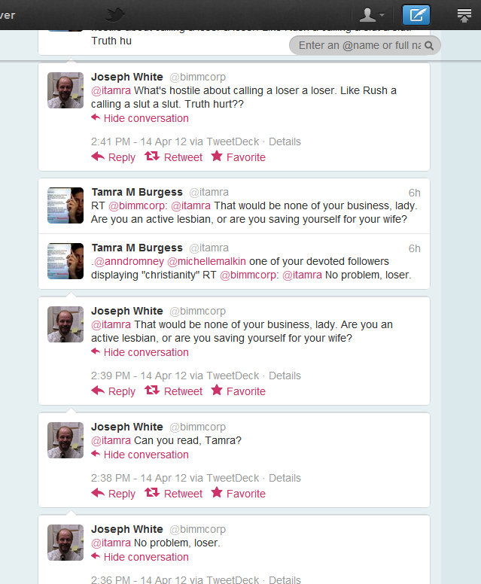The height and width of the screenshot is (584, 481).
Task: Favorite the 2:41 PM tweet
Action: (238, 157)
